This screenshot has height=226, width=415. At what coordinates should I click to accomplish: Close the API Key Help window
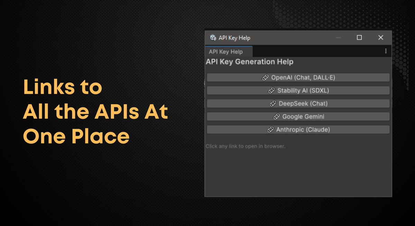point(381,38)
